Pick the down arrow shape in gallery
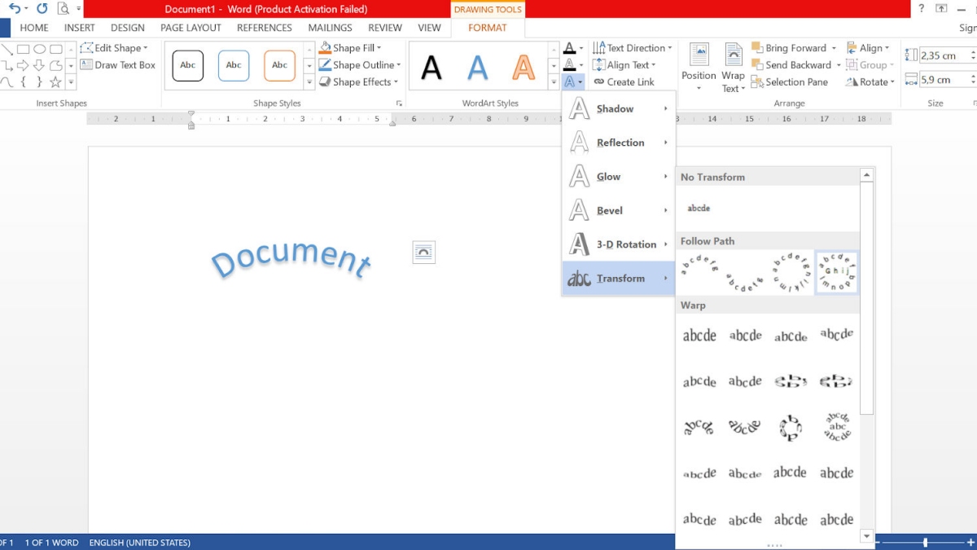977x550 pixels. pyautogui.click(x=40, y=65)
